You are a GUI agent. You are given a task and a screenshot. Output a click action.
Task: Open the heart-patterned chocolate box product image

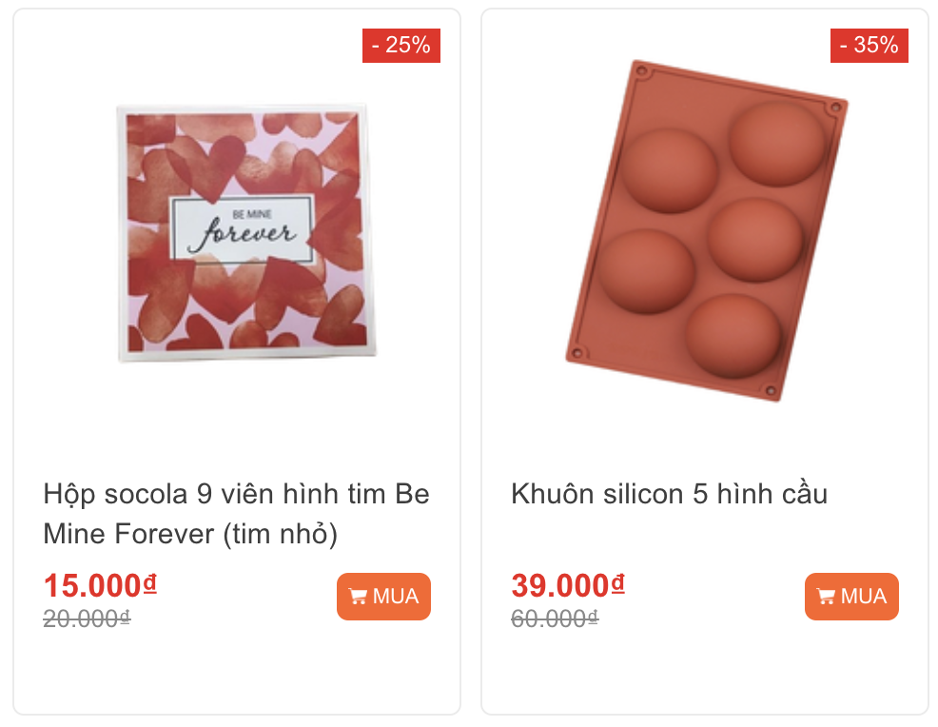tap(243, 231)
